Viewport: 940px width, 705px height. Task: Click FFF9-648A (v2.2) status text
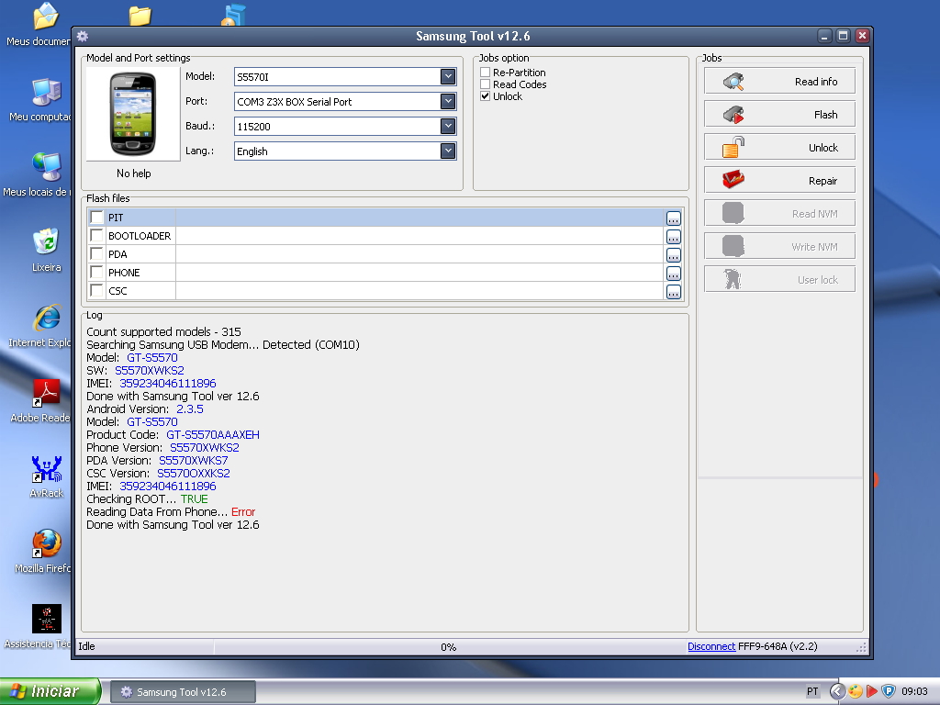pyautogui.click(x=777, y=646)
